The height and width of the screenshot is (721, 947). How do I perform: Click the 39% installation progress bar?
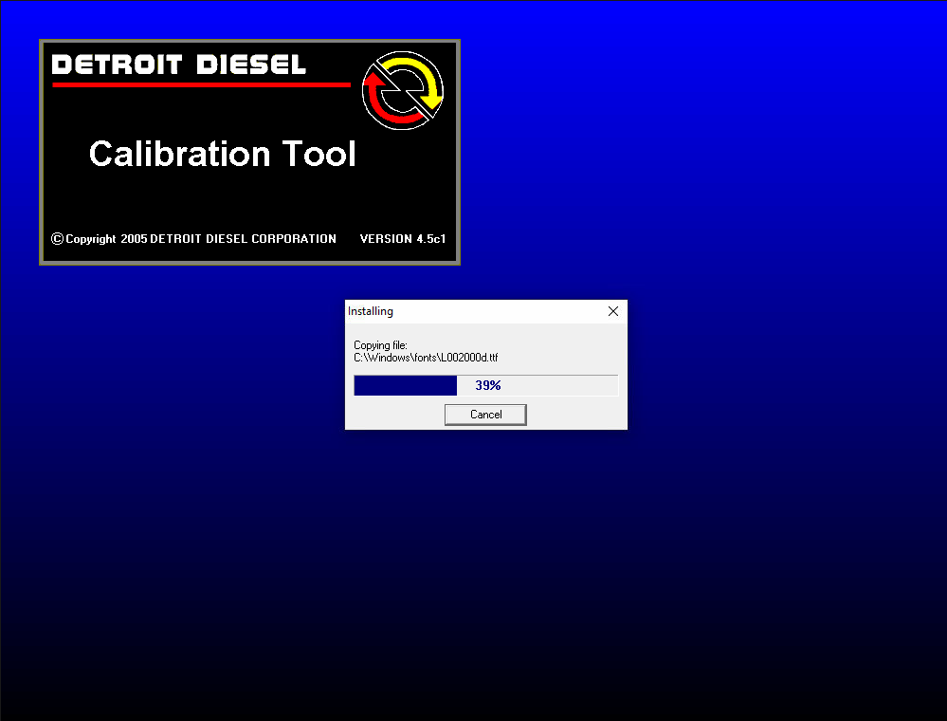[x=486, y=385]
